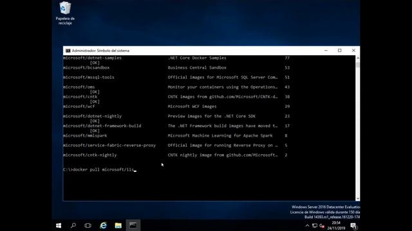Show hidden system tray icons
This screenshot has width=412, height=231.
click(307, 226)
